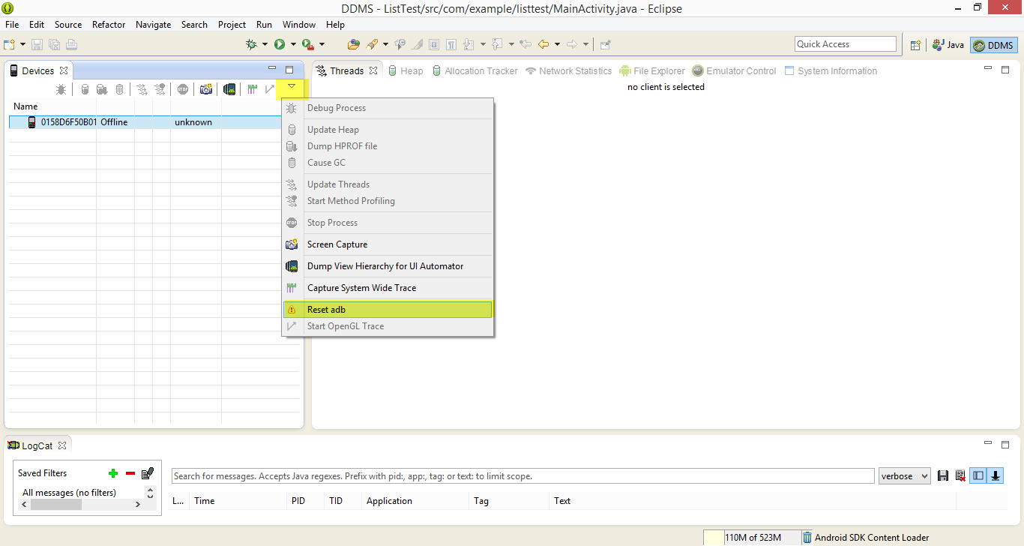Open the dropdown arrow next to Run button

pyautogui.click(x=293, y=44)
